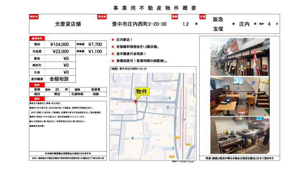Viewport: 307px width, 184px height.
Task: Click the red 物件 location pin on the map
Action: coord(136,102)
